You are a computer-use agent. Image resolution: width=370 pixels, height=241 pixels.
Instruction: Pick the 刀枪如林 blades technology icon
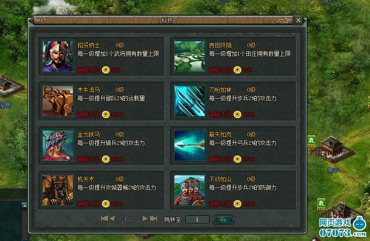point(189,101)
